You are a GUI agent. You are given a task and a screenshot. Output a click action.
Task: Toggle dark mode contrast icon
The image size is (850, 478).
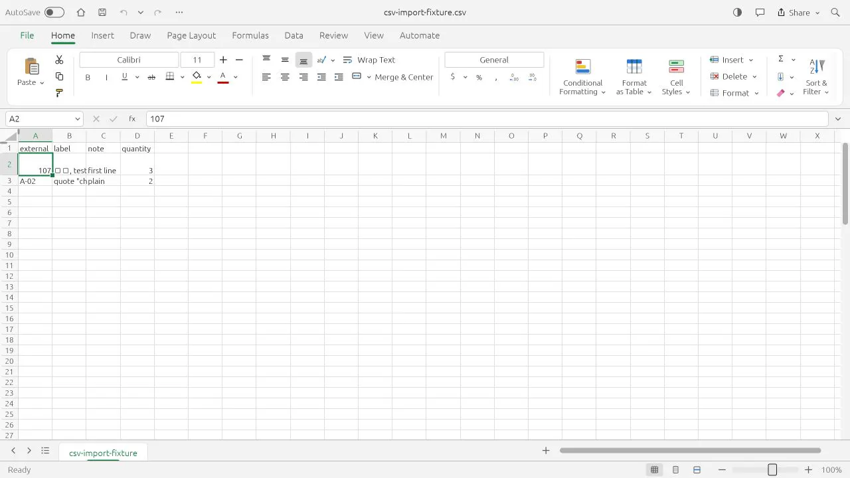[737, 13]
